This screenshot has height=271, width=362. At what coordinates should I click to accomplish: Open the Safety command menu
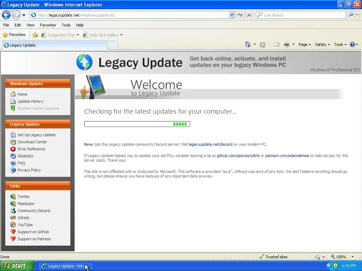322,44
